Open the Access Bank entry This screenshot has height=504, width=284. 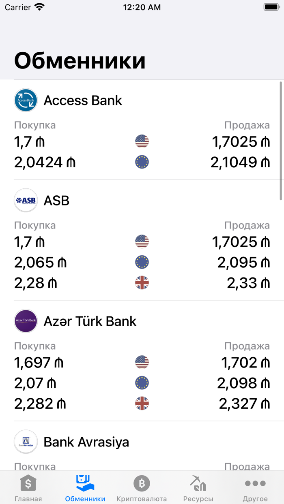coord(83,100)
